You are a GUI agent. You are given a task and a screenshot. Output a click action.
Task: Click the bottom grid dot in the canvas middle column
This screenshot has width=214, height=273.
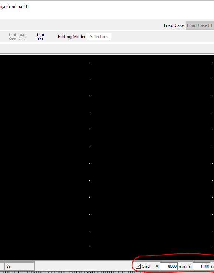coord(90,248)
